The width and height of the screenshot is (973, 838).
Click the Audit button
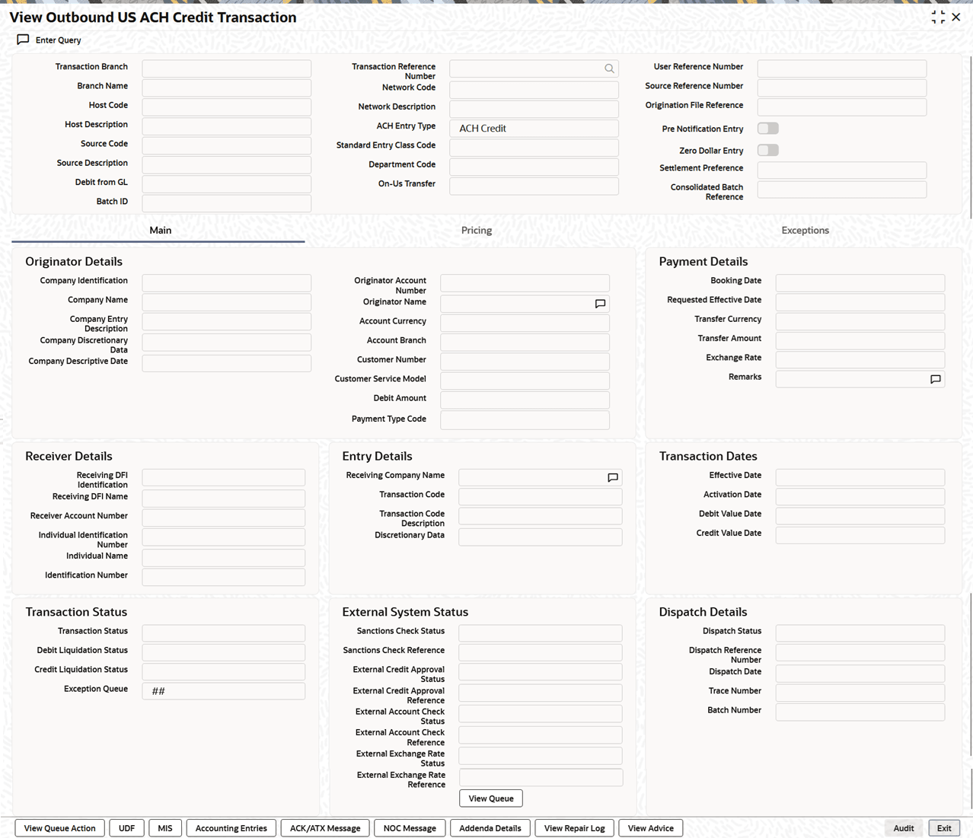pyautogui.click(x=904, y=828)
